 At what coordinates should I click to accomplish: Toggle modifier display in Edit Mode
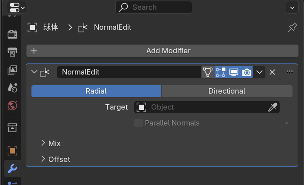coord(221,72)
